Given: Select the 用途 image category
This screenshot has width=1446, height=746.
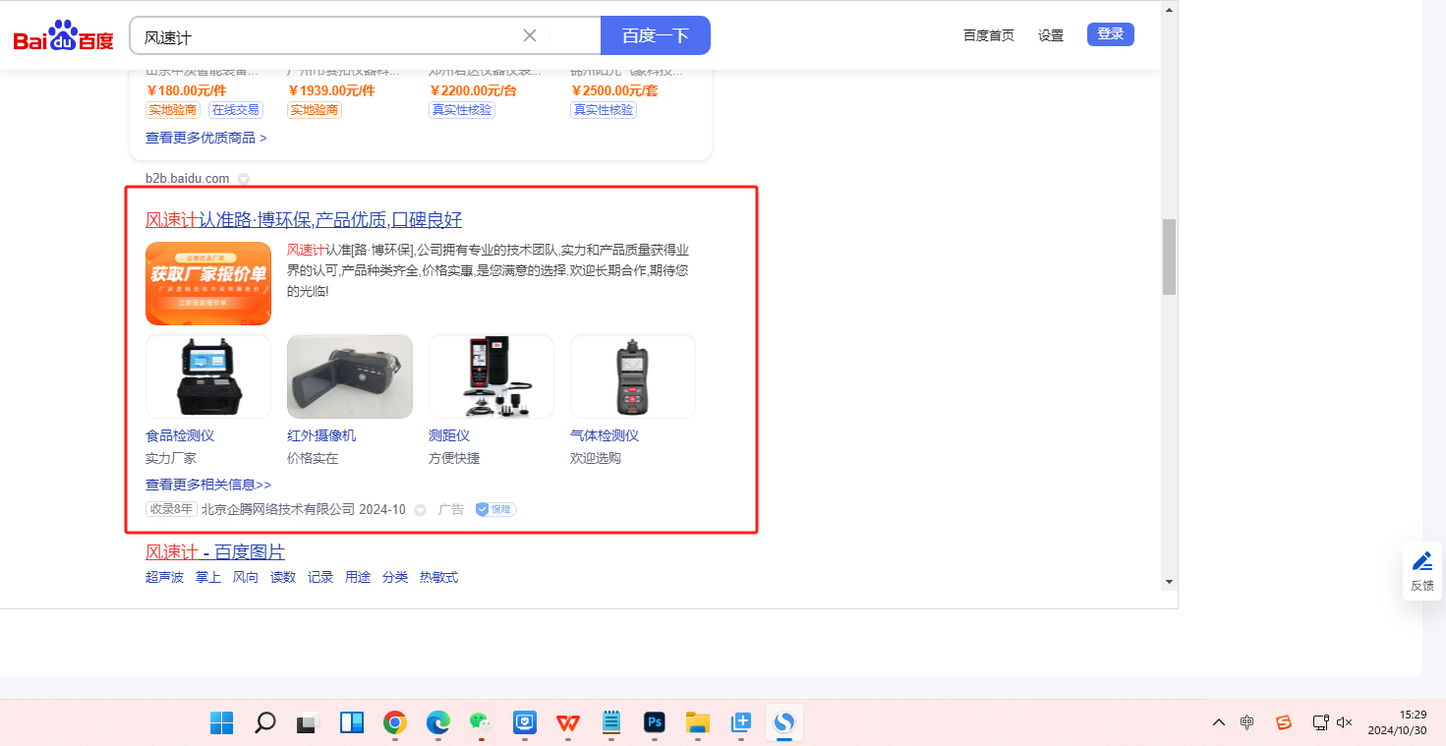Looking at the screenshot, I should (x=358, y=577).
